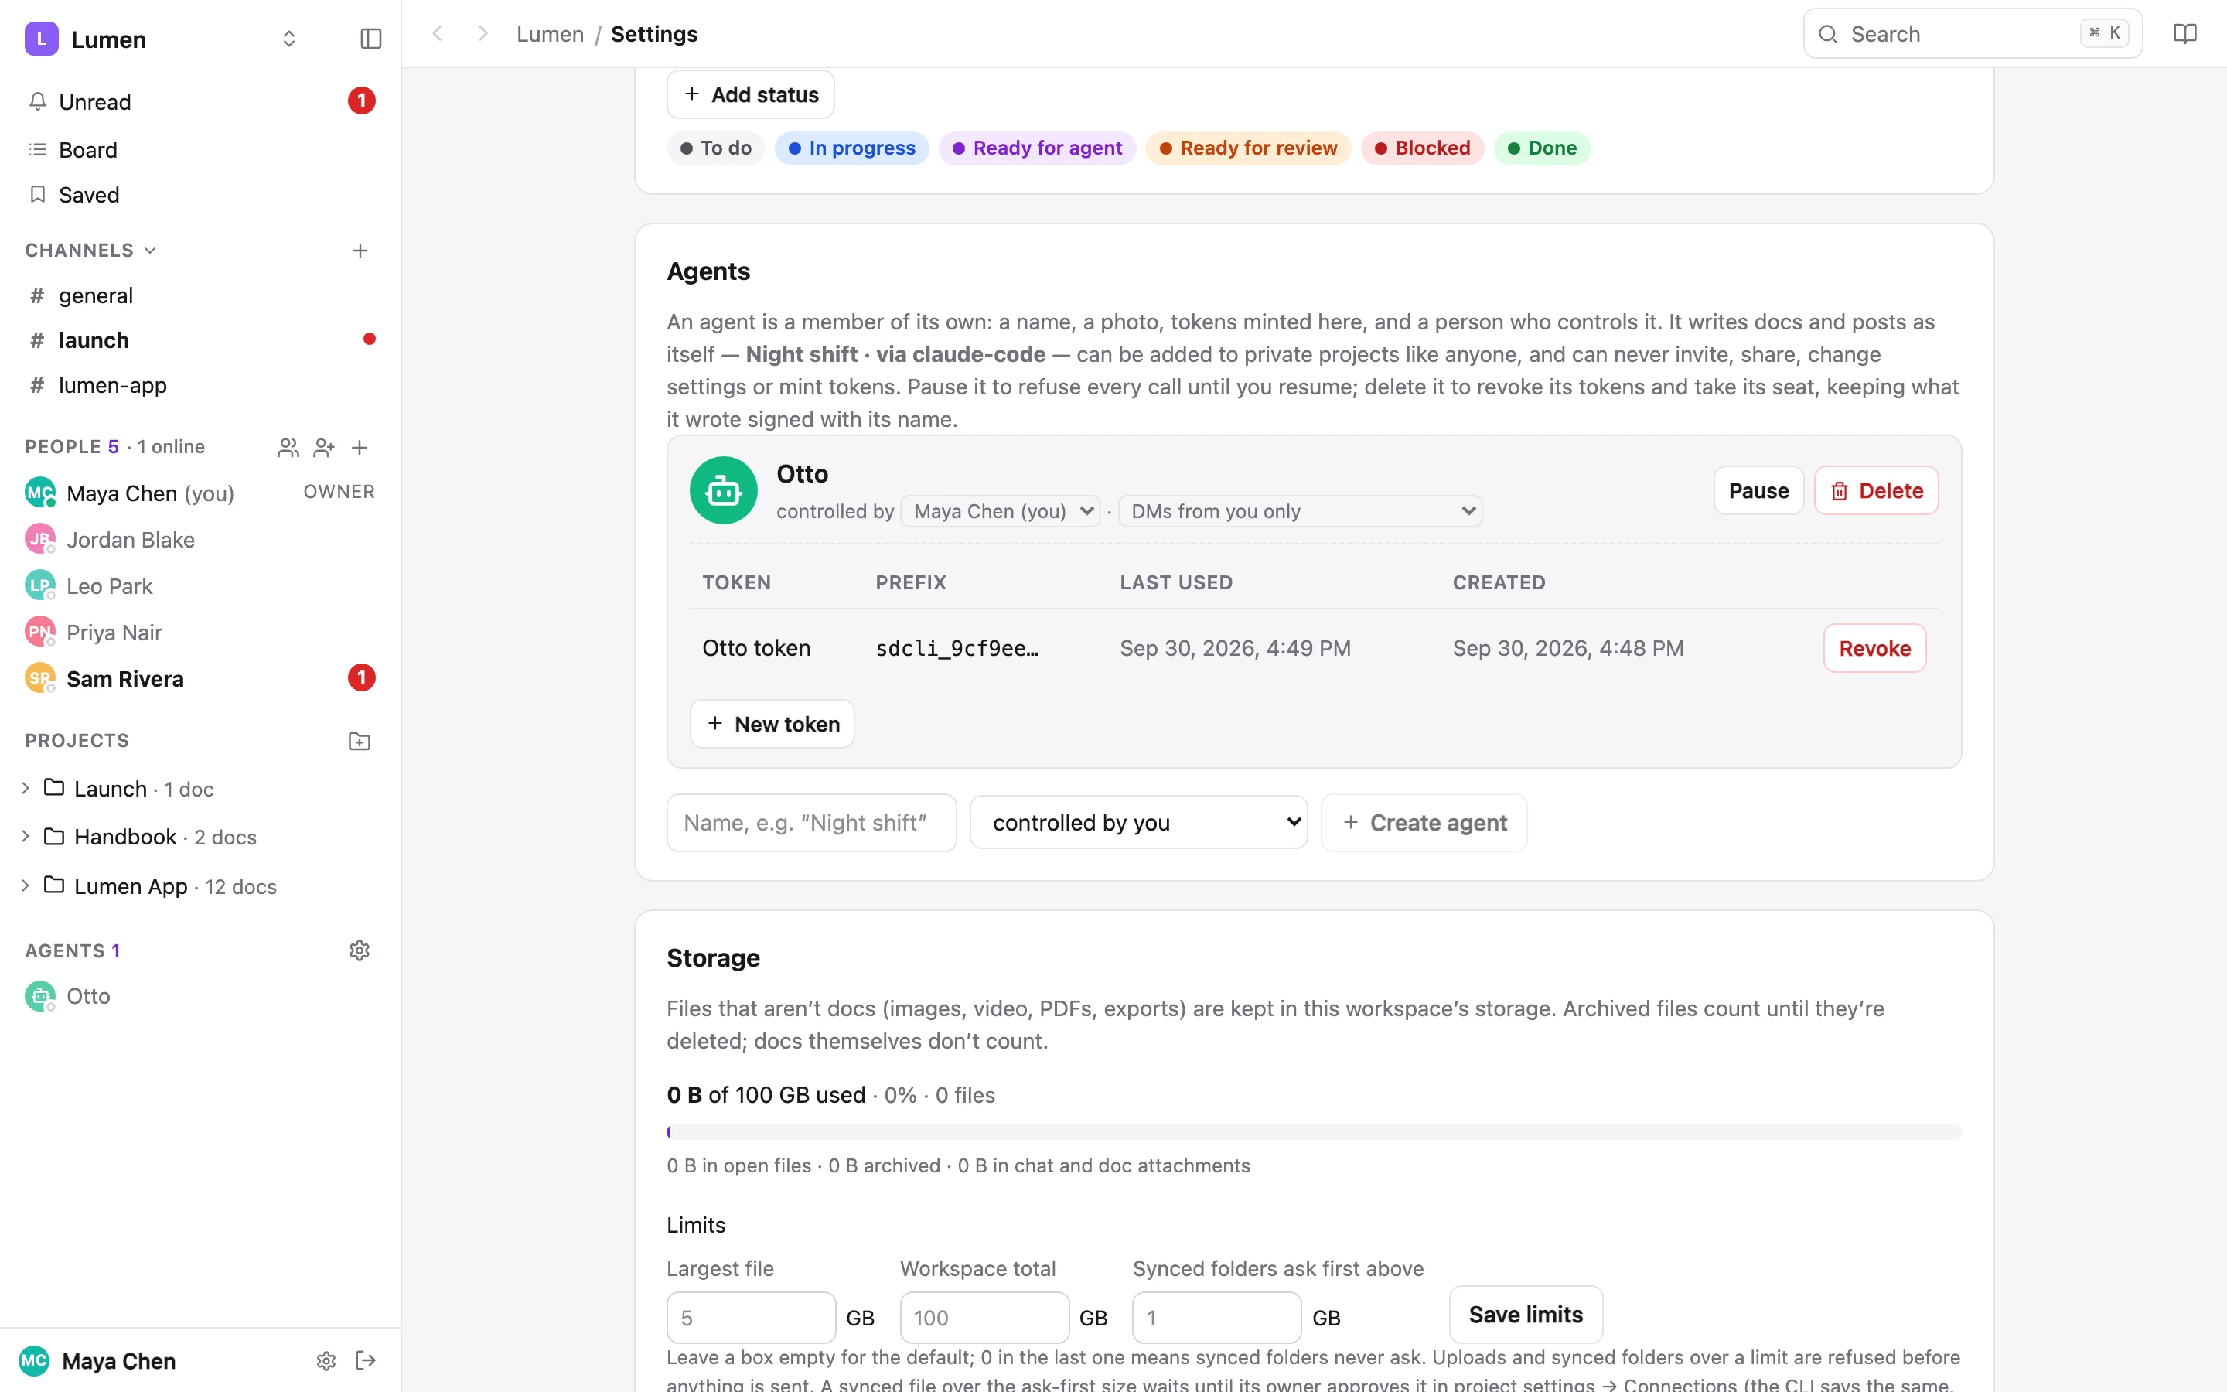Collapse the CHANNELS section
The width and height of the screenshot is (2227, 1392).
[x=90, y=251]
